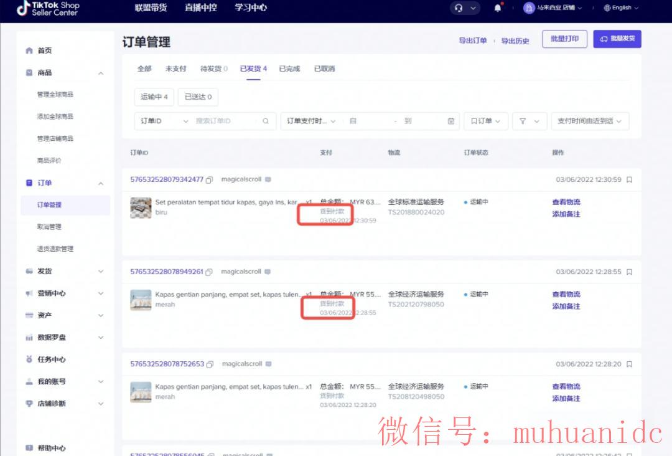The image size is (672, 456).
Task: Switch to the 未支付 orders tab
Action: (x=175, y=69)
